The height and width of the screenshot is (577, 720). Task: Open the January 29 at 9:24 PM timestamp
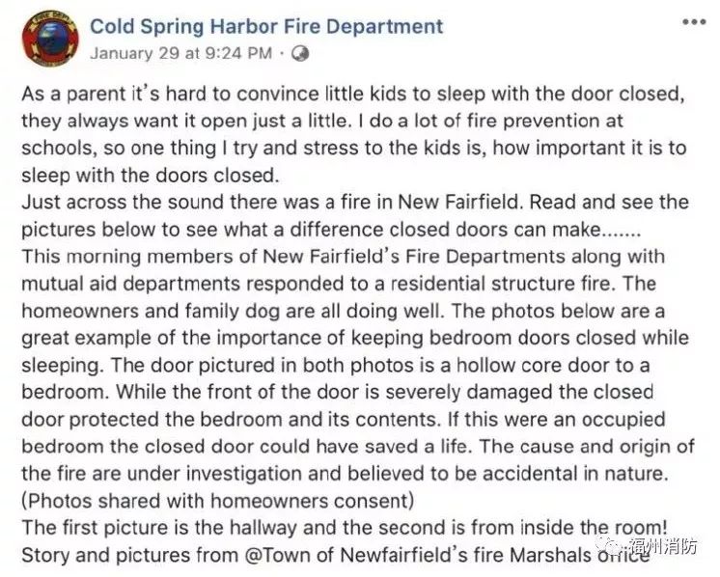click(x=180, y=54)
